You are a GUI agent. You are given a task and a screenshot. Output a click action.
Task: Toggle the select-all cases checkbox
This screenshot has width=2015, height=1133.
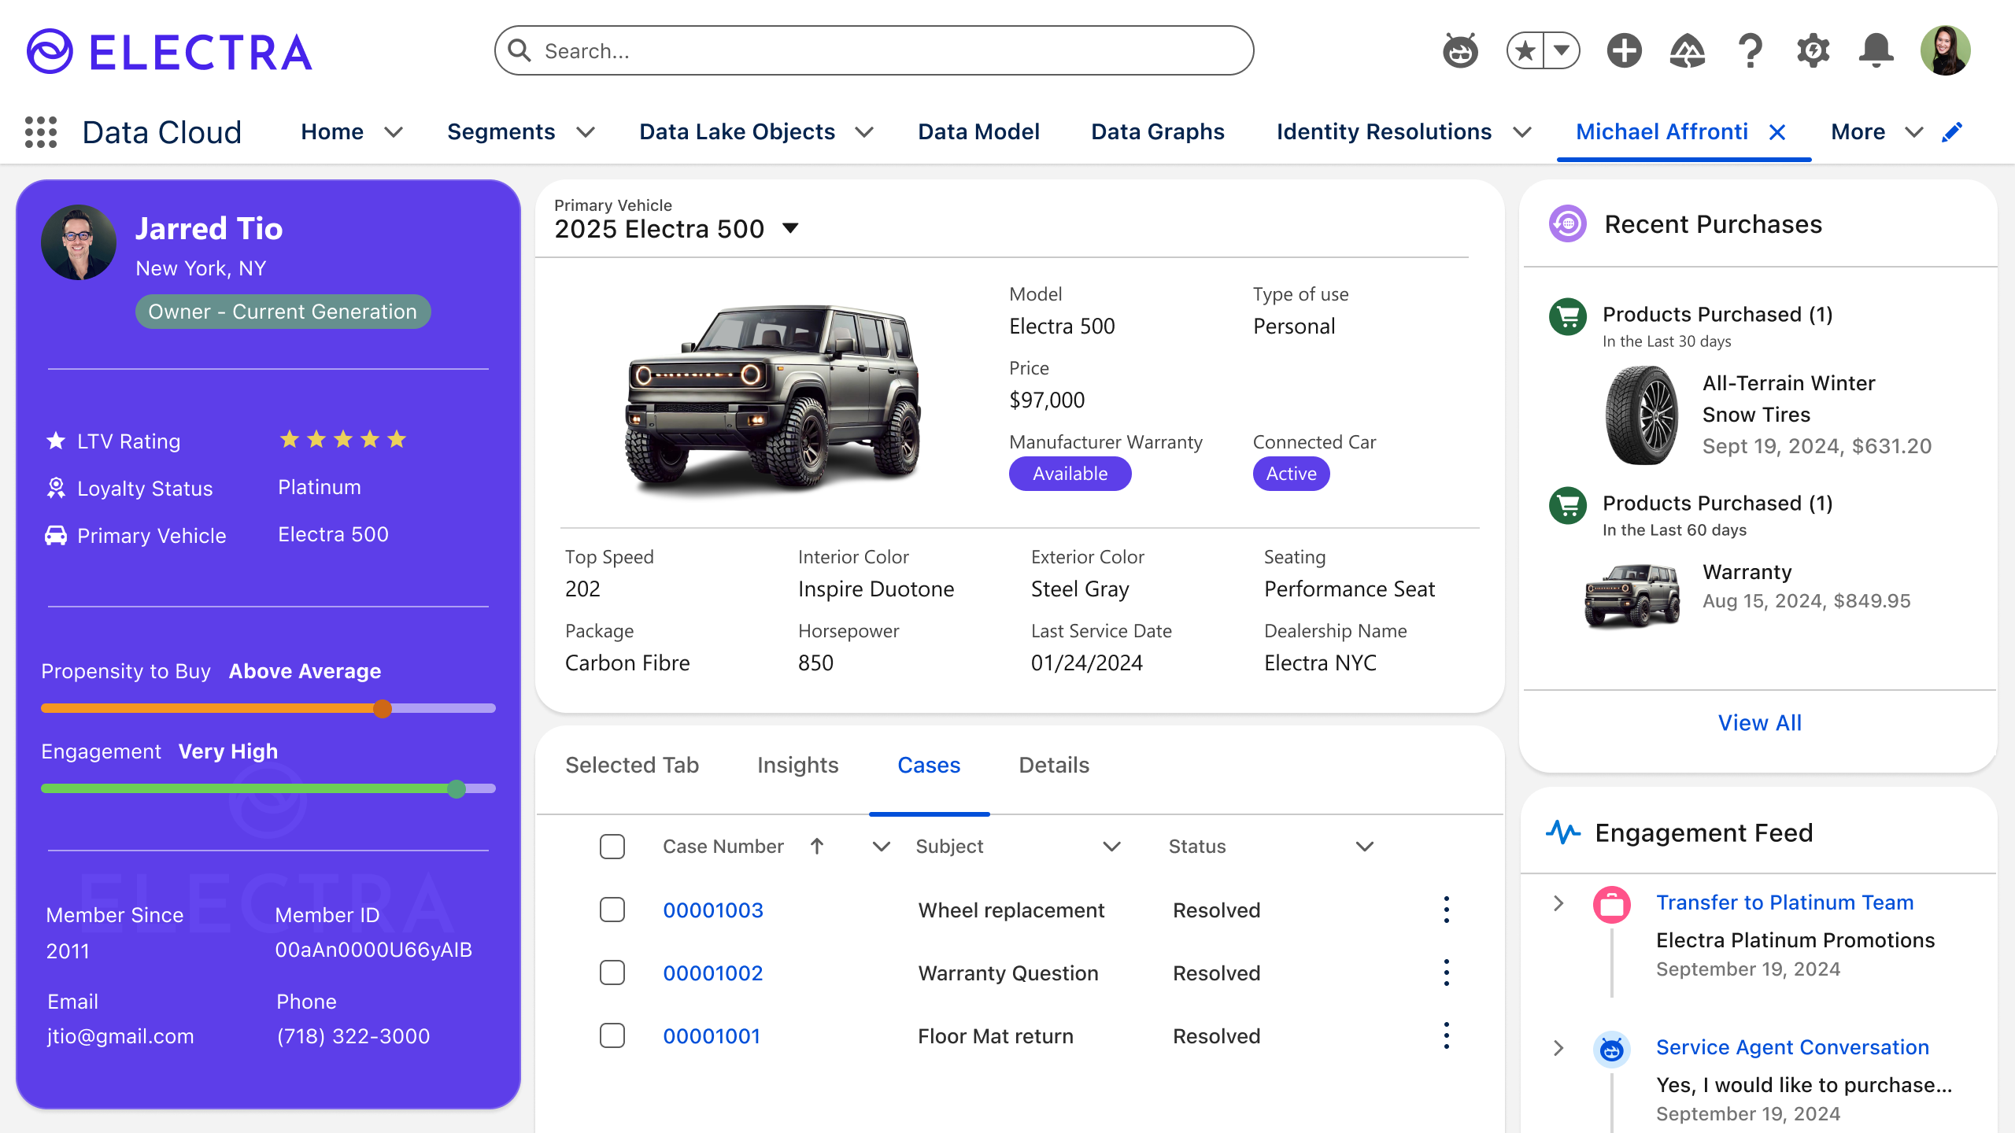click(x=612, y=847)
